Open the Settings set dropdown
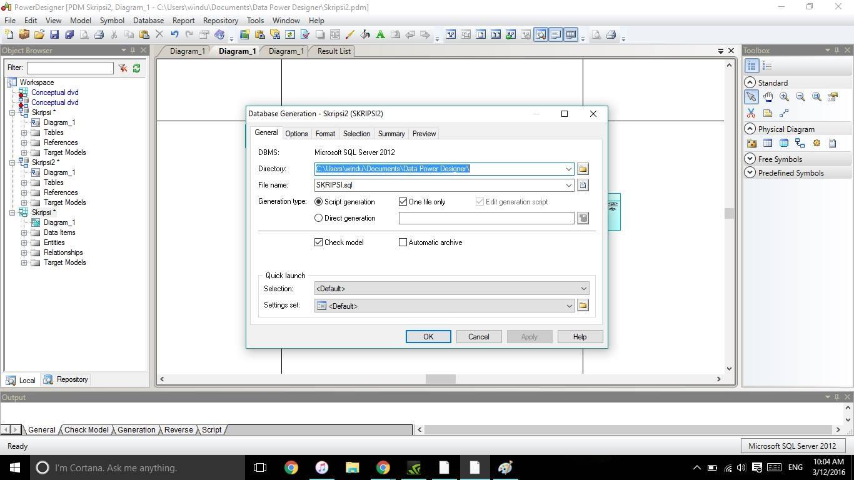This screenshot has height=480, width=854. [x=444, y=306]
